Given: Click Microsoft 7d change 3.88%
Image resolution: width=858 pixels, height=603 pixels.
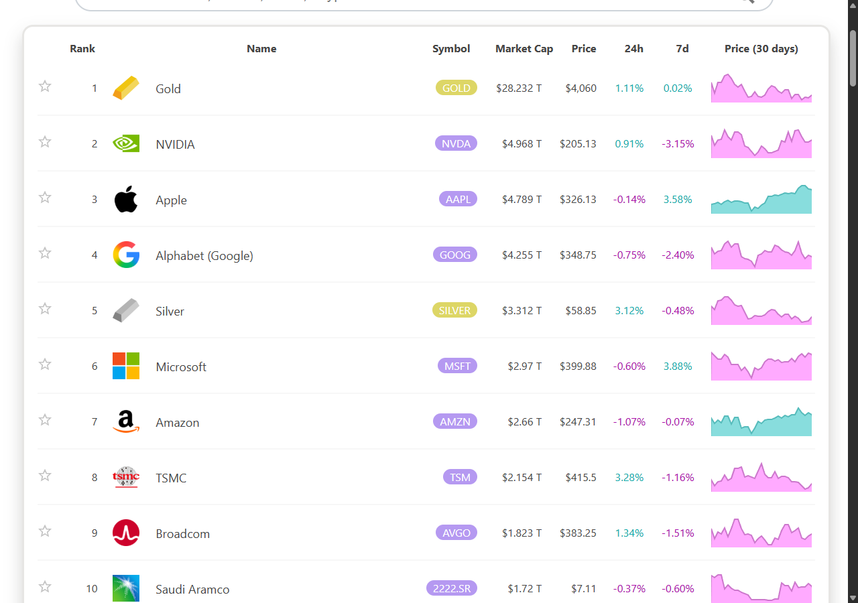Looking at the screenshot, I should (x=678, y=366).
